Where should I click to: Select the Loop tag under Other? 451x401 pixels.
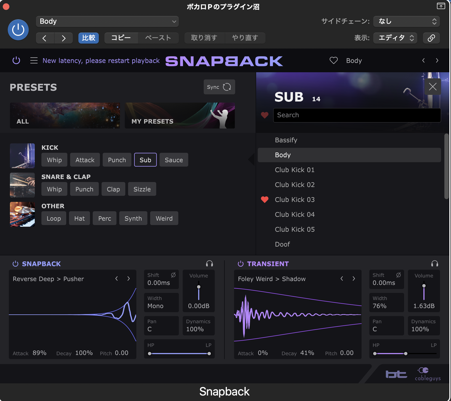(54, 218)
